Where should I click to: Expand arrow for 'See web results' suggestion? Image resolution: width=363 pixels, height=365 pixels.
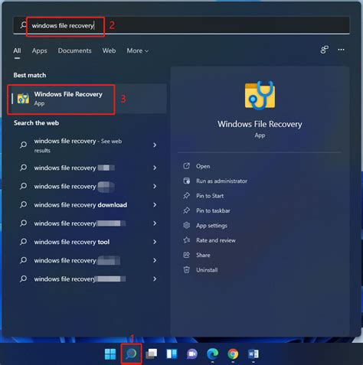pyautogui.click(x=155, y=145)
